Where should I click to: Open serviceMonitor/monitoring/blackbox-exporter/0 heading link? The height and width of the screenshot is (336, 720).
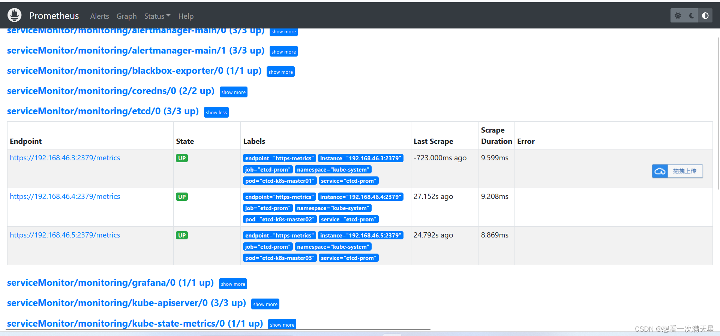(134, 71)
